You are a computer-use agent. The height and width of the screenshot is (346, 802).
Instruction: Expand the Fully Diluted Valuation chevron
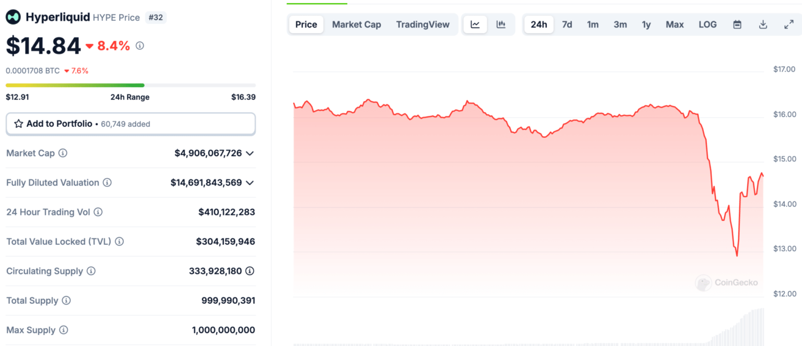click(250, 183)
